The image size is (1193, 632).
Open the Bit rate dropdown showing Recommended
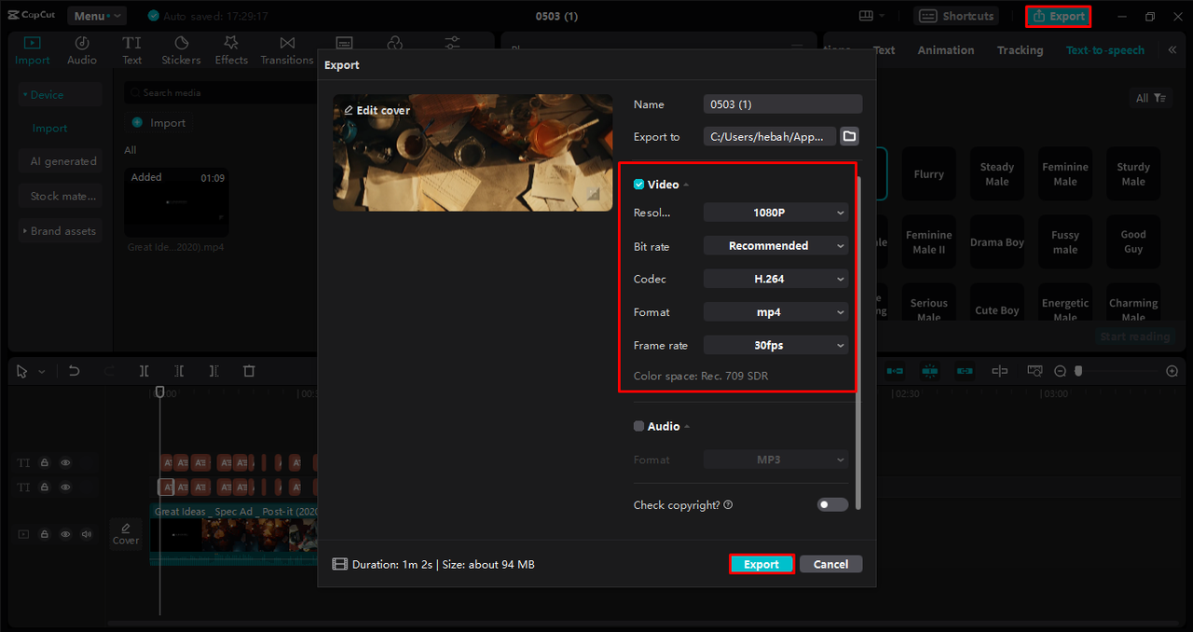tap(776, 246)
